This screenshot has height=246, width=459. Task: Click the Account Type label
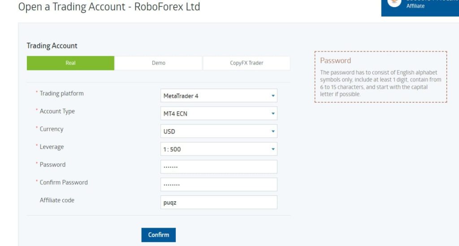pos(57,111)
